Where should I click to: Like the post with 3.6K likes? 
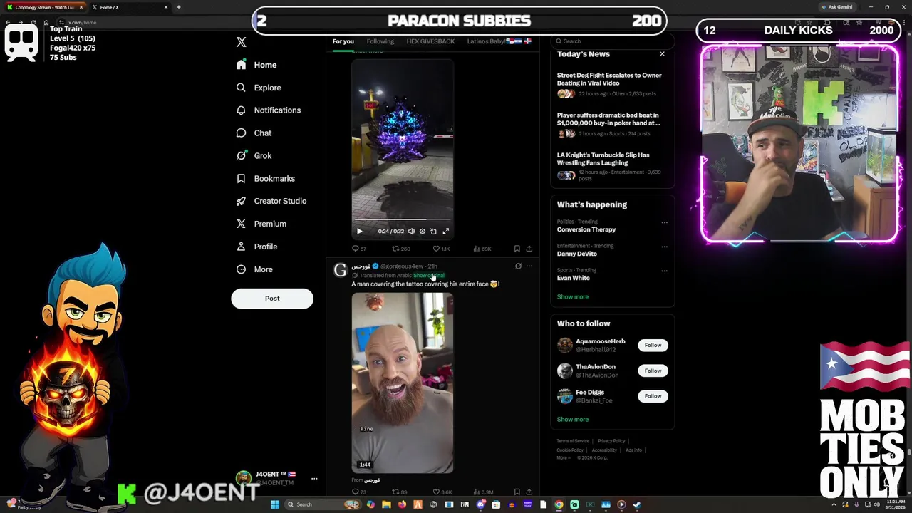(442, 492)
